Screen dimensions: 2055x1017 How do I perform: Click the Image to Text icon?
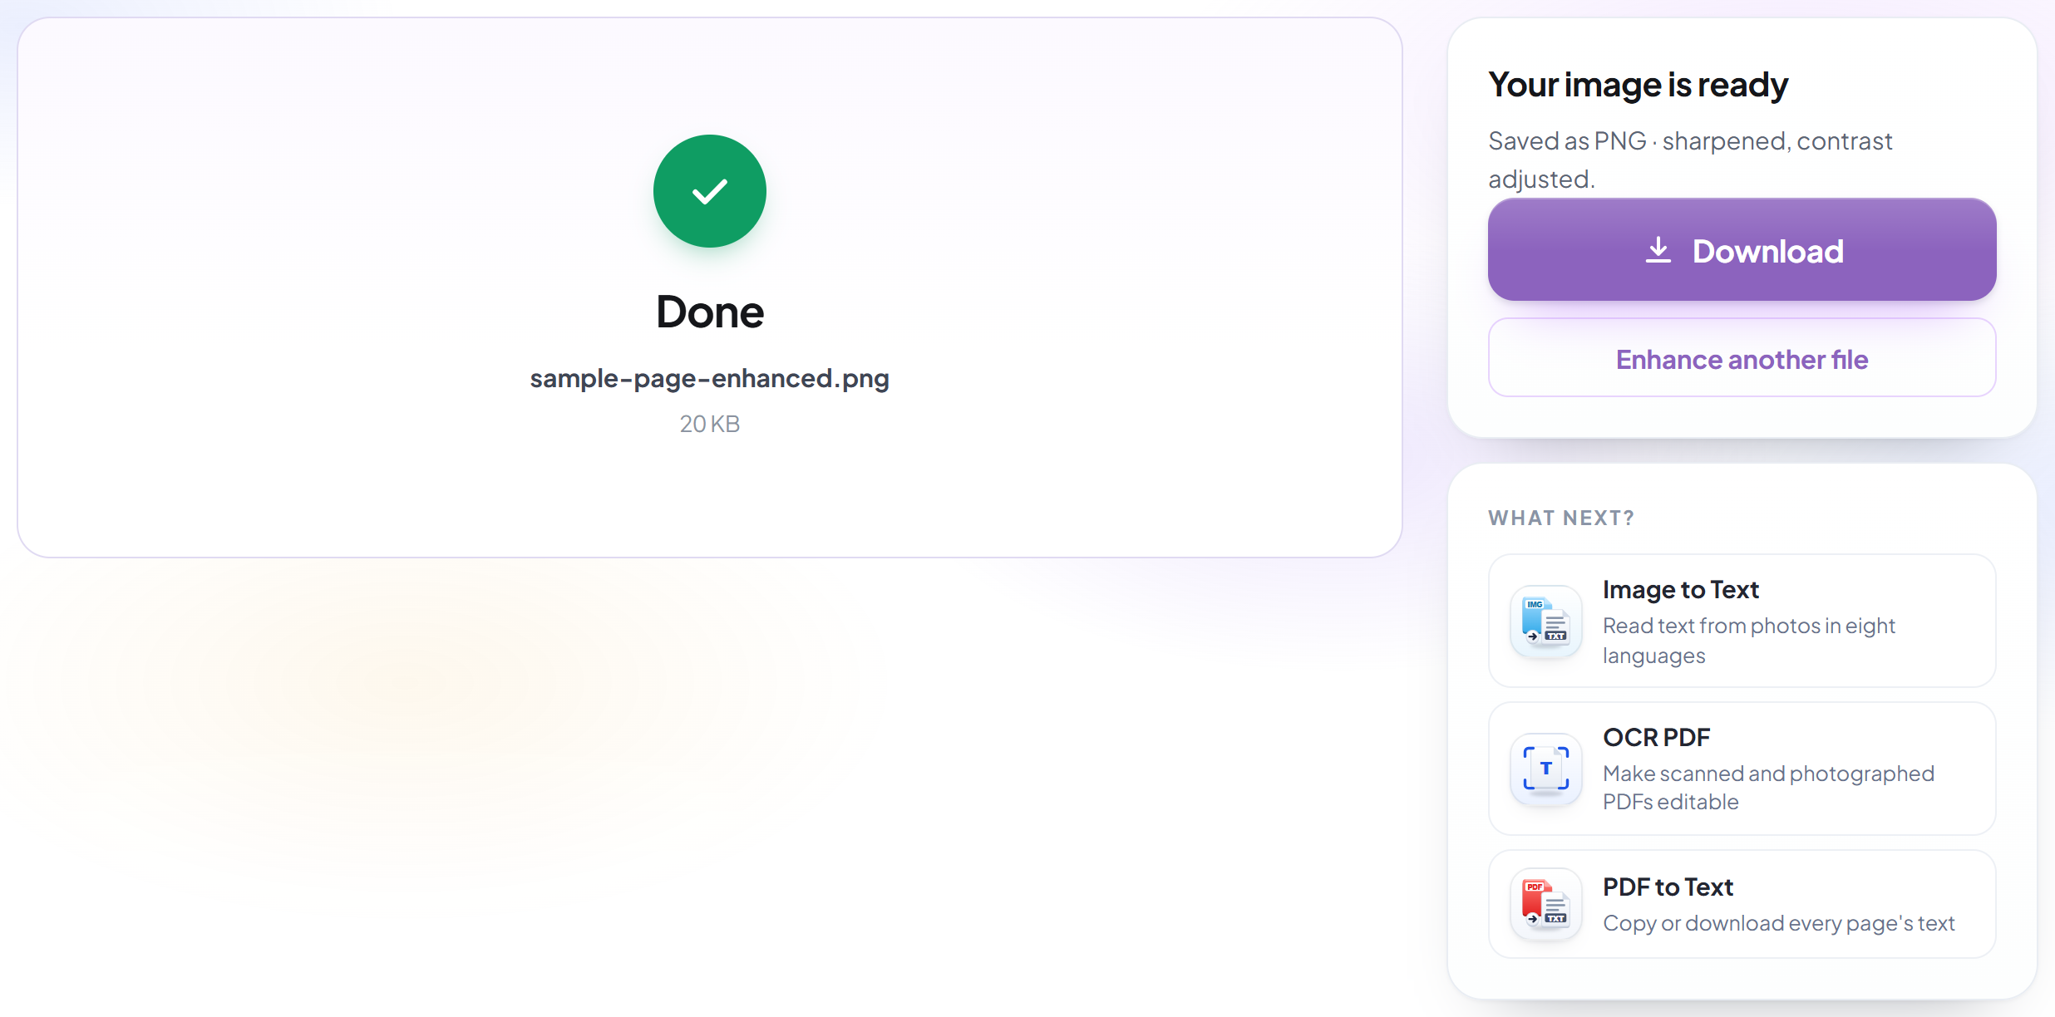pos(1545,621)
